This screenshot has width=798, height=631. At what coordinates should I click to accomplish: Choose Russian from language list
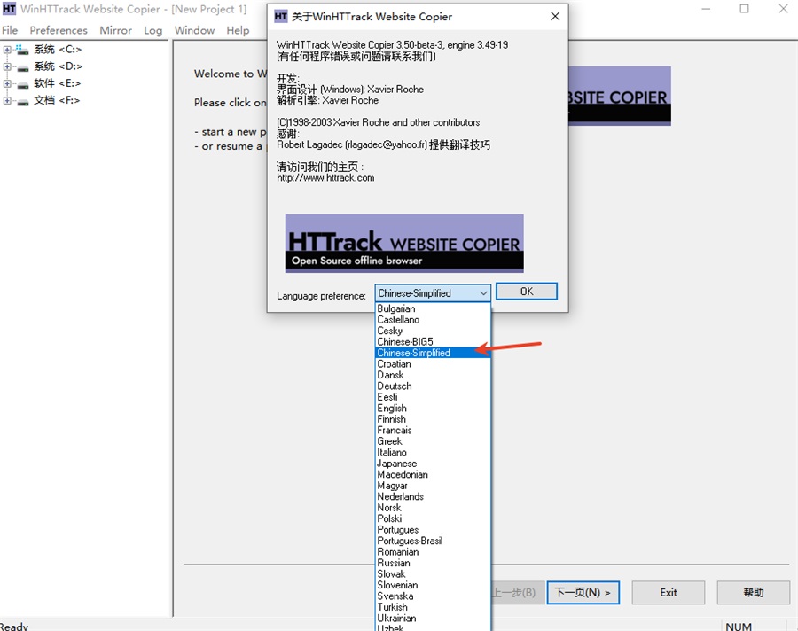pyautogui.click(x=433, y=563)
